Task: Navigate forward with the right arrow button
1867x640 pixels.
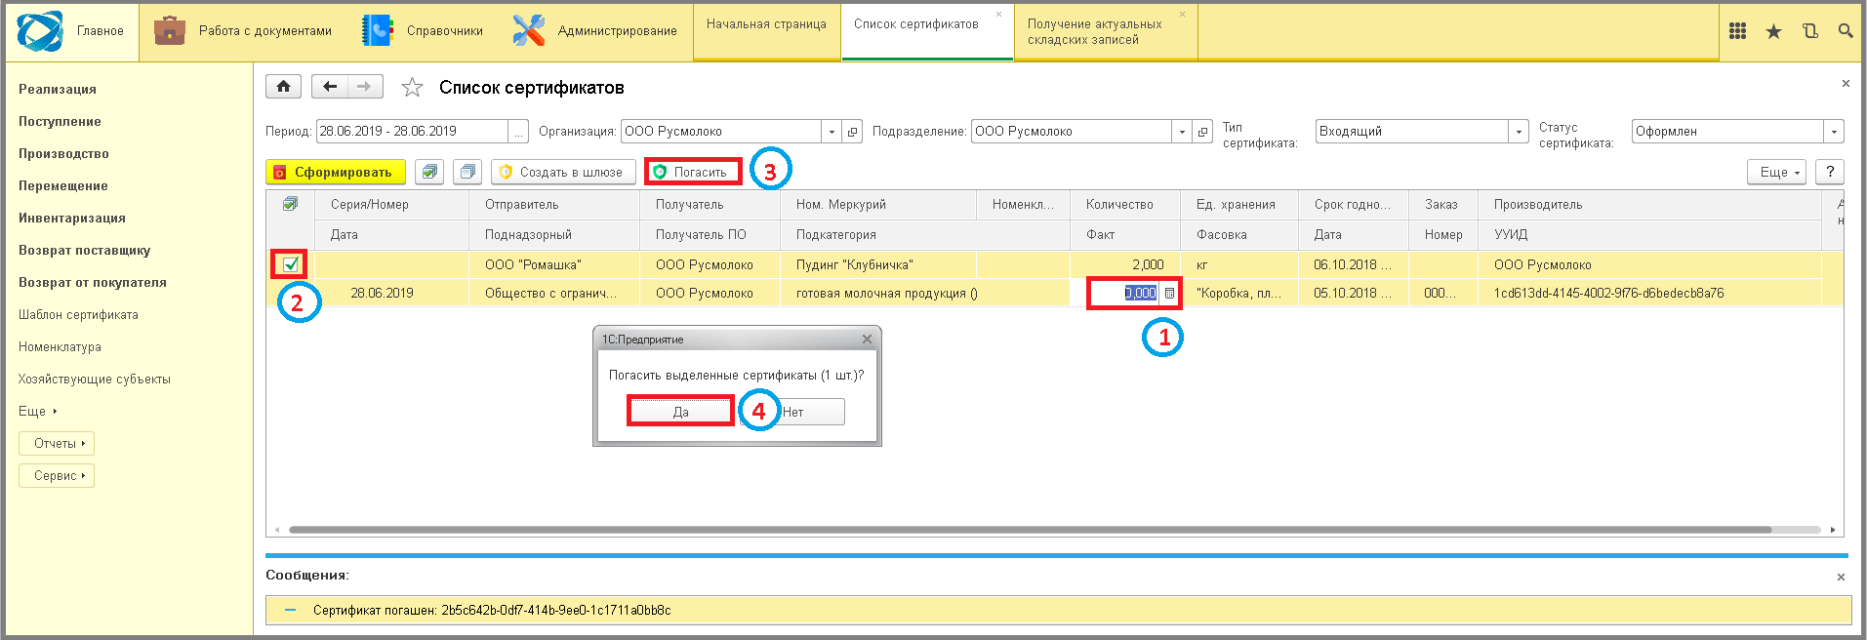Action: click(364, 87)
